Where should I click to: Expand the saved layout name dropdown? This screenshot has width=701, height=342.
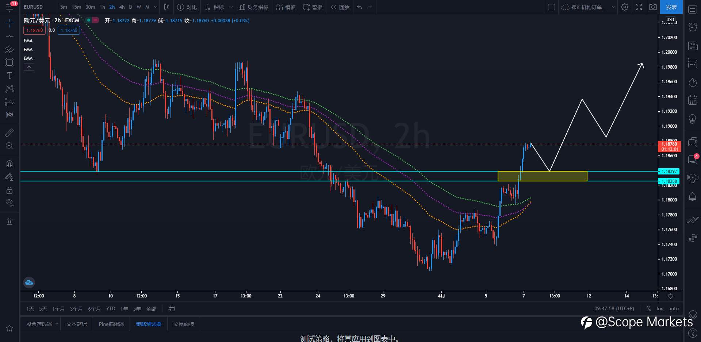click(x=614, y=7)
